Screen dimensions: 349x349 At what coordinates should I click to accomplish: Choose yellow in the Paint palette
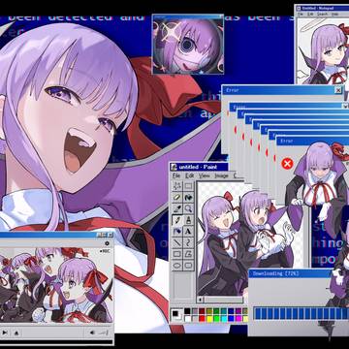(209, 318)
